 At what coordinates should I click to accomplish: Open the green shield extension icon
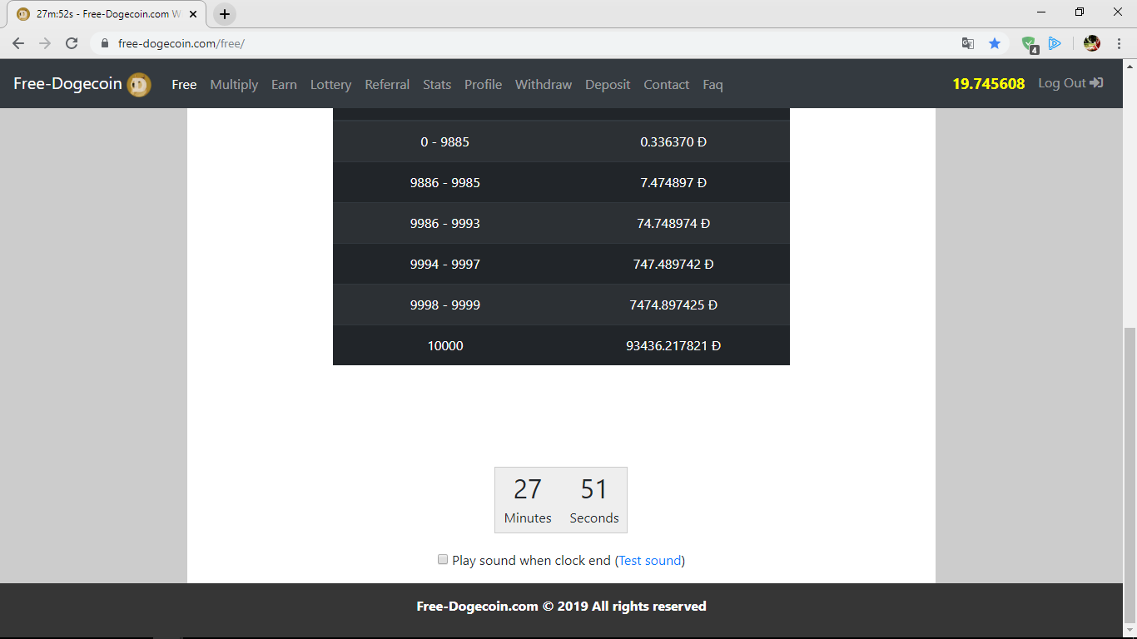click(1030, 44)
